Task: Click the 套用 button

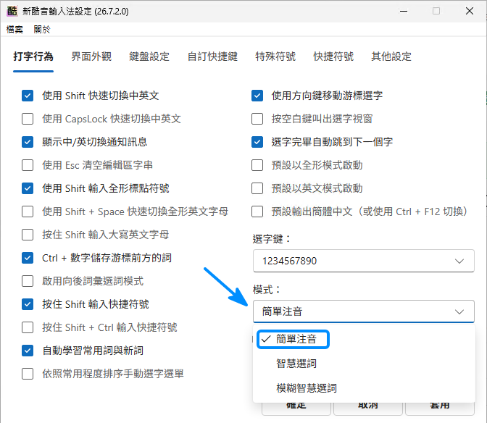Action: point(439,408)
